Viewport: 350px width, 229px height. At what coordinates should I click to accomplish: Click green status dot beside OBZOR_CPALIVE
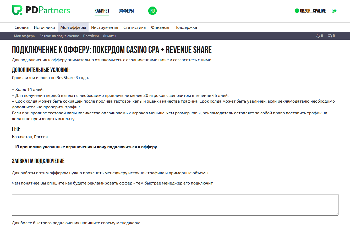point(297,11)
